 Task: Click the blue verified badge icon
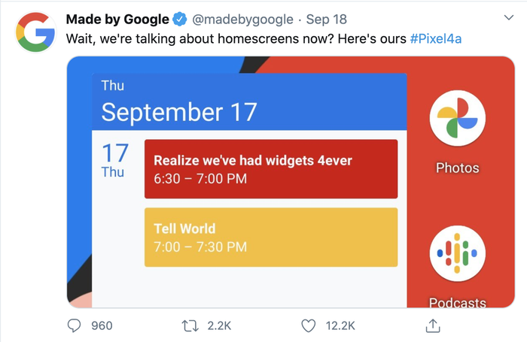[x=181, y=19]
